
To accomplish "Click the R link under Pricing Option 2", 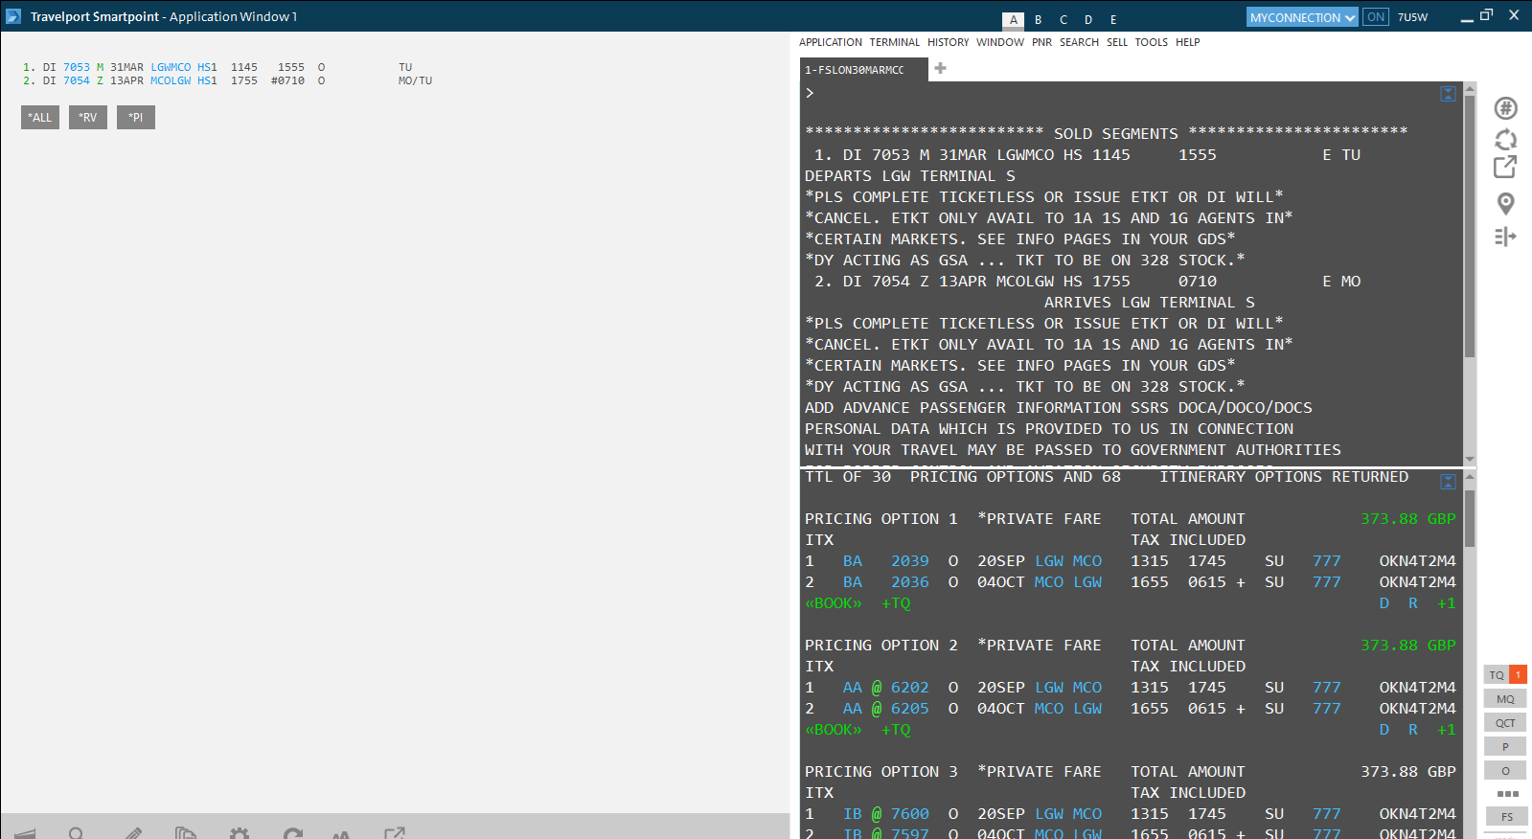I will [1413, 730].
